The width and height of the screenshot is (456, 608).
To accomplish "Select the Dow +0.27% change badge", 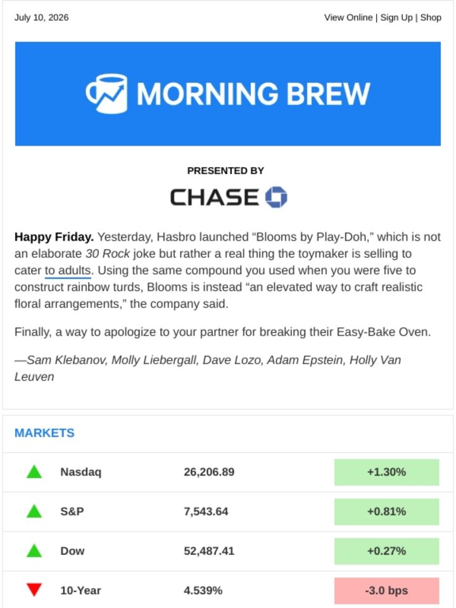I will pyautogui.click(x=386, y=551).
